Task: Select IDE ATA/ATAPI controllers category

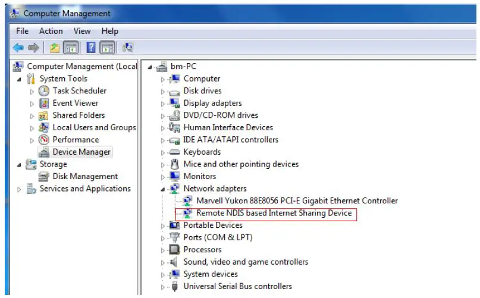Action: (231, 140)
